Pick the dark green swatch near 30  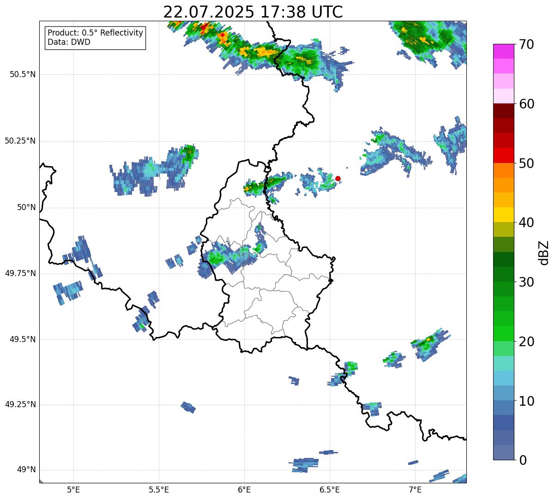[503, 274]
